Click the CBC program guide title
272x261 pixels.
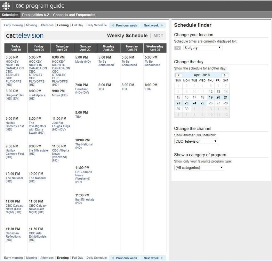pyautogui.click(x=40, y=6)
